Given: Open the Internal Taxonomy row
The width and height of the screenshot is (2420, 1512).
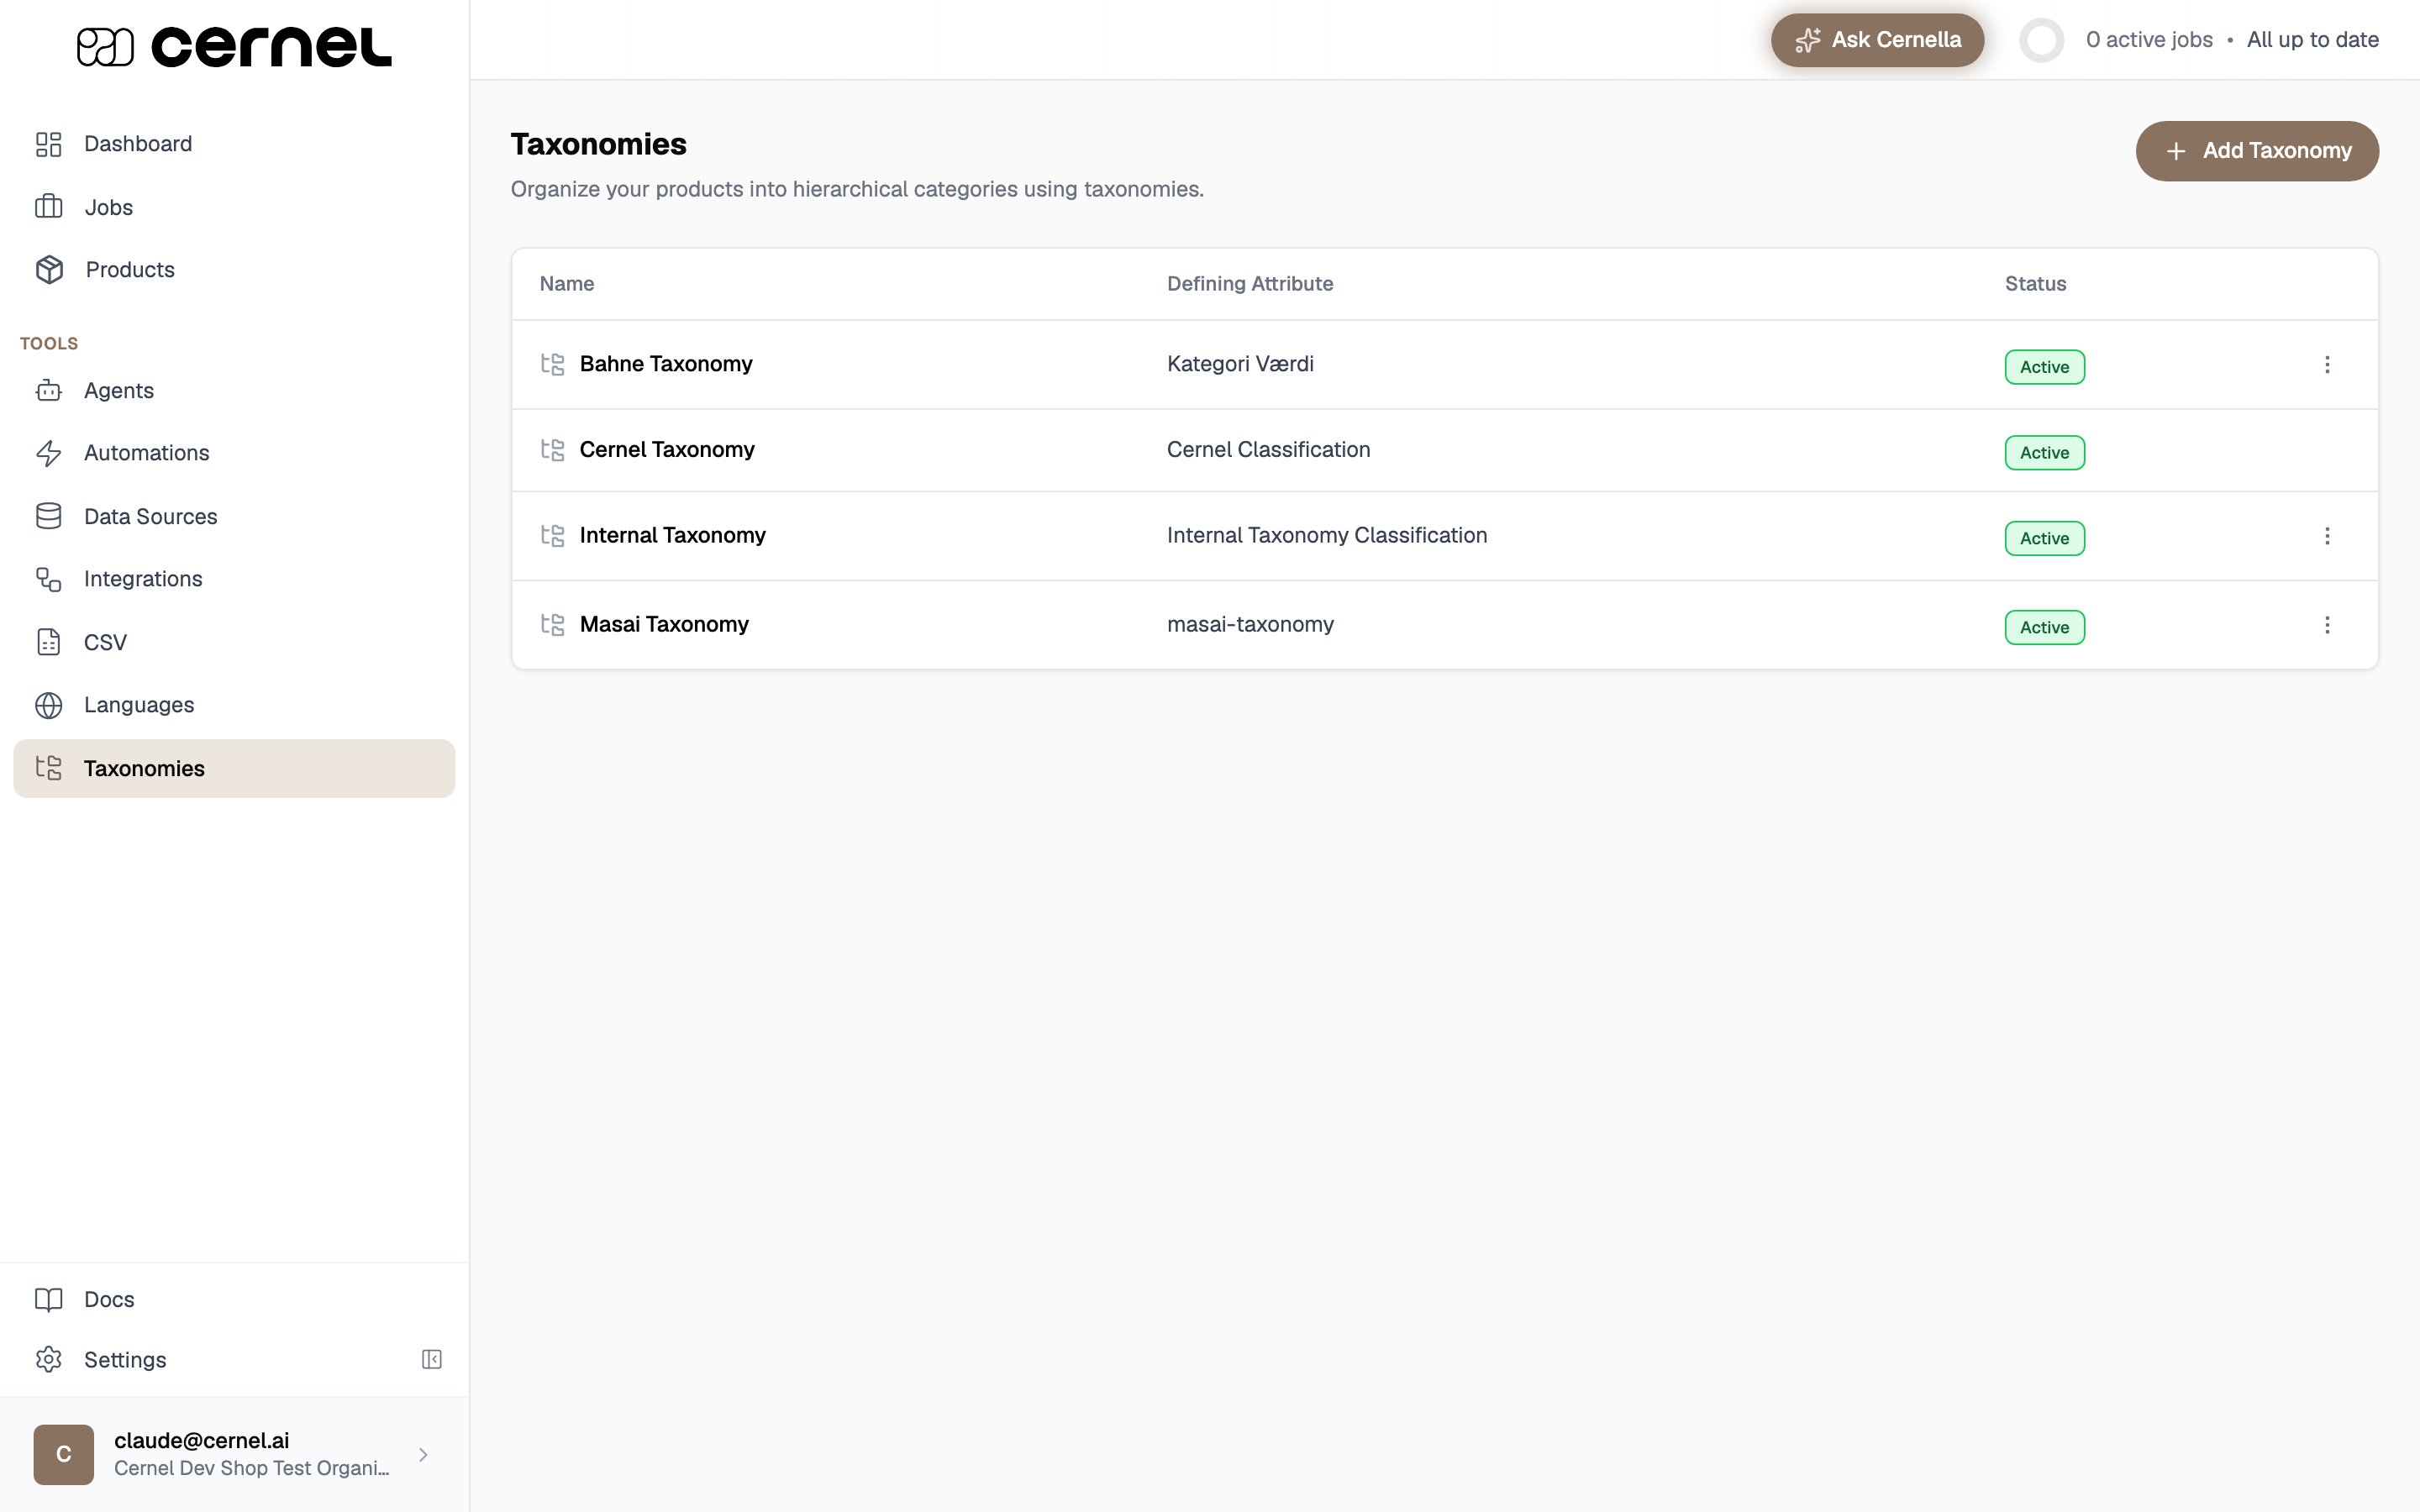Looking at the screenshot, I should (x=1444, y=536).
